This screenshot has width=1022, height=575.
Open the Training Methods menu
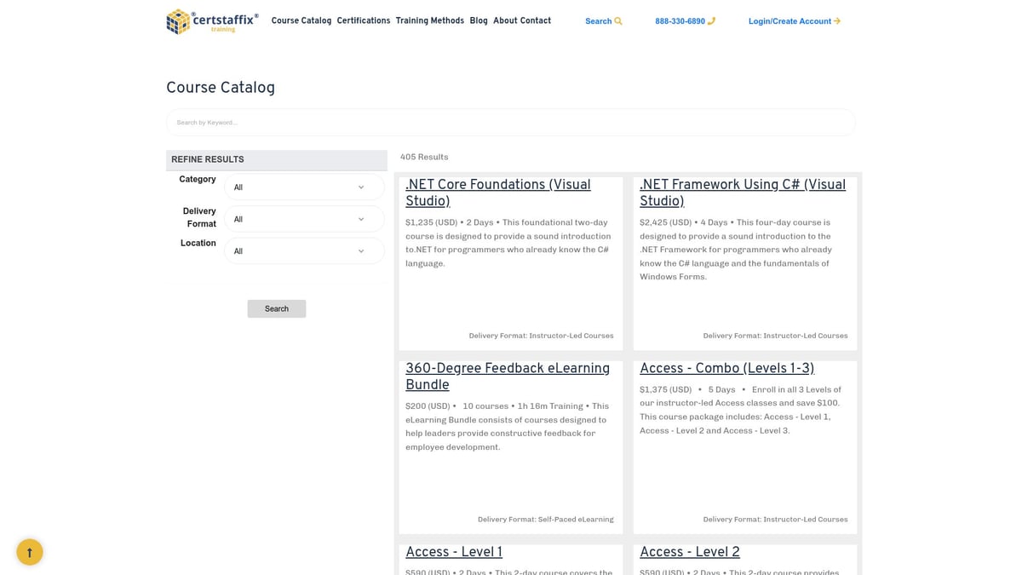tap(429, 20)
